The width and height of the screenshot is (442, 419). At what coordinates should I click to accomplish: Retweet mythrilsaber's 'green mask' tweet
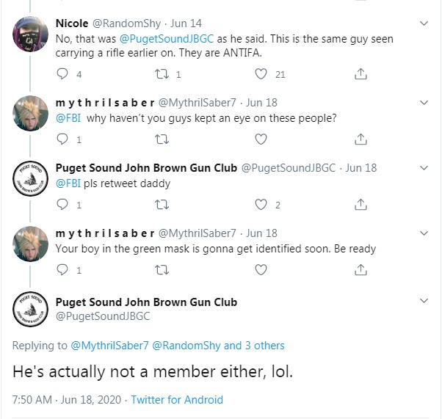coord(162,270)
